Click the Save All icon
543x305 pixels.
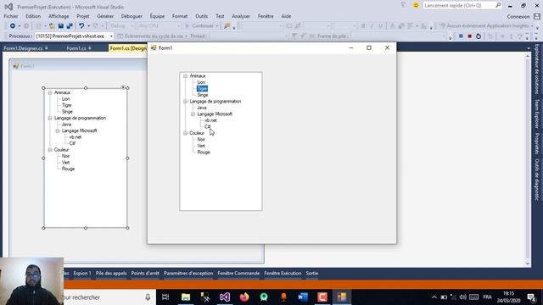point(70,26)
